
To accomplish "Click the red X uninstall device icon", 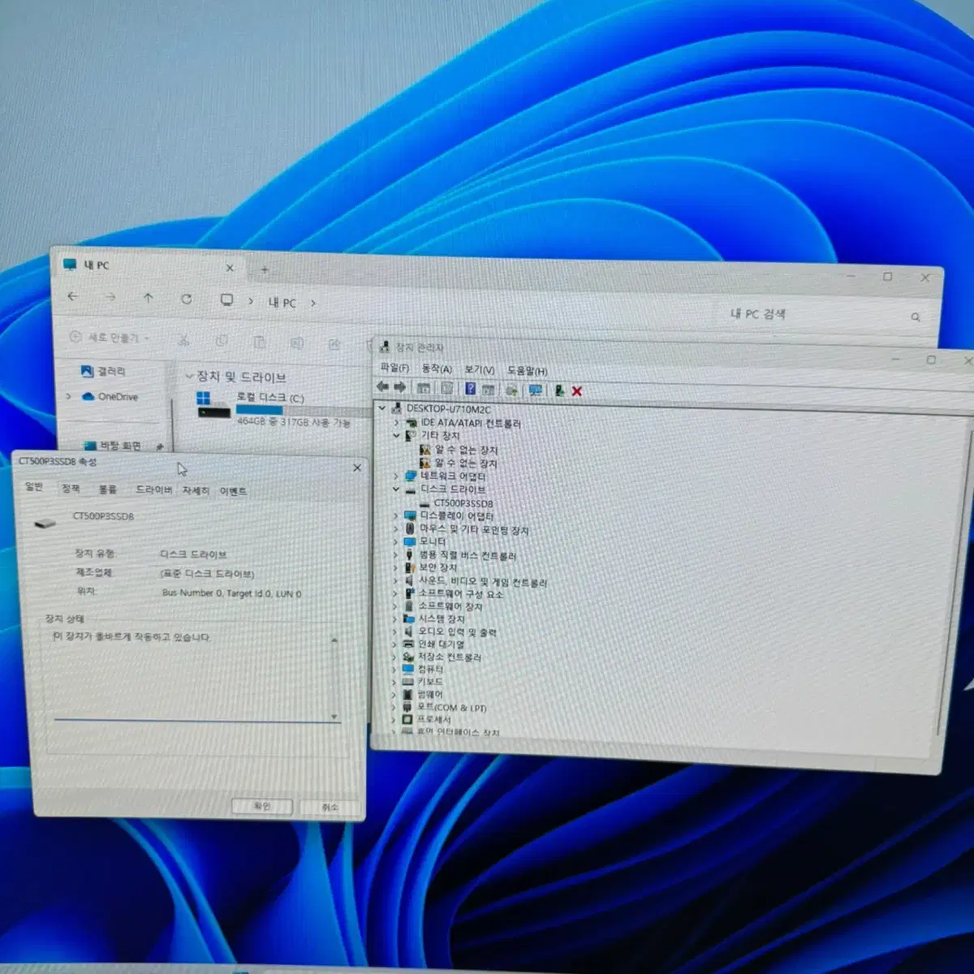I will tap(577, 391).
